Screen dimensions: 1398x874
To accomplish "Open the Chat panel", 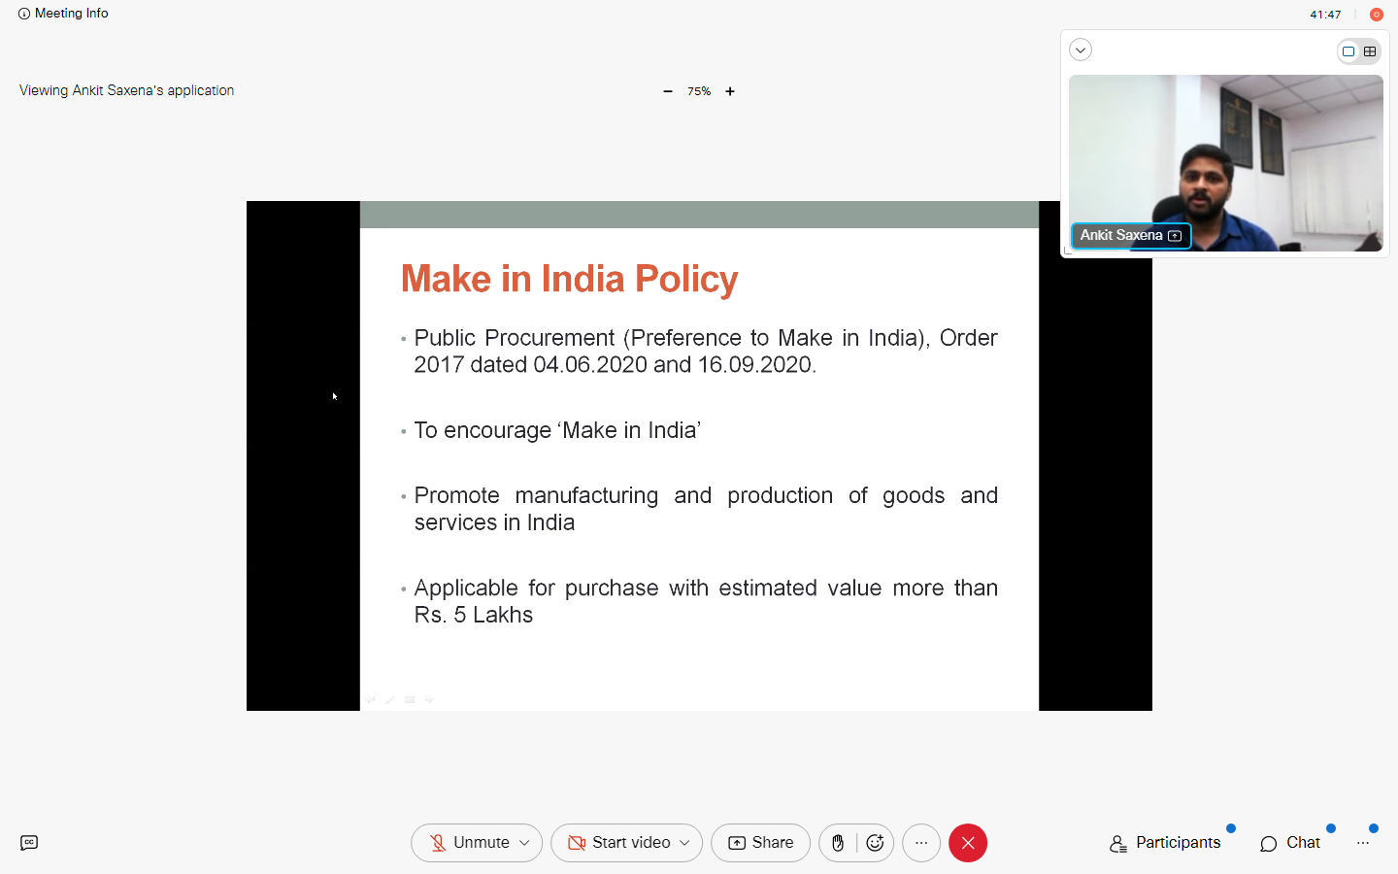I will point(1290,843).
